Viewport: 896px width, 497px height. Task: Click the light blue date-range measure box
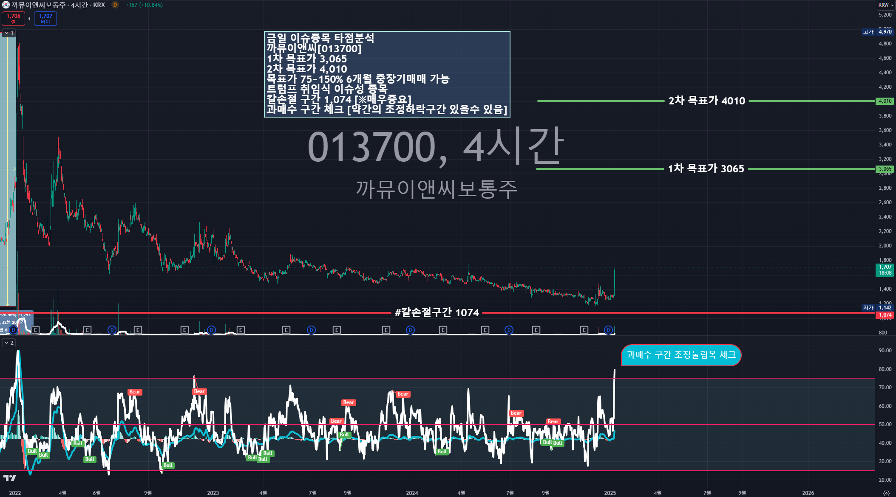pyautogui.click(x=8, y=170)
